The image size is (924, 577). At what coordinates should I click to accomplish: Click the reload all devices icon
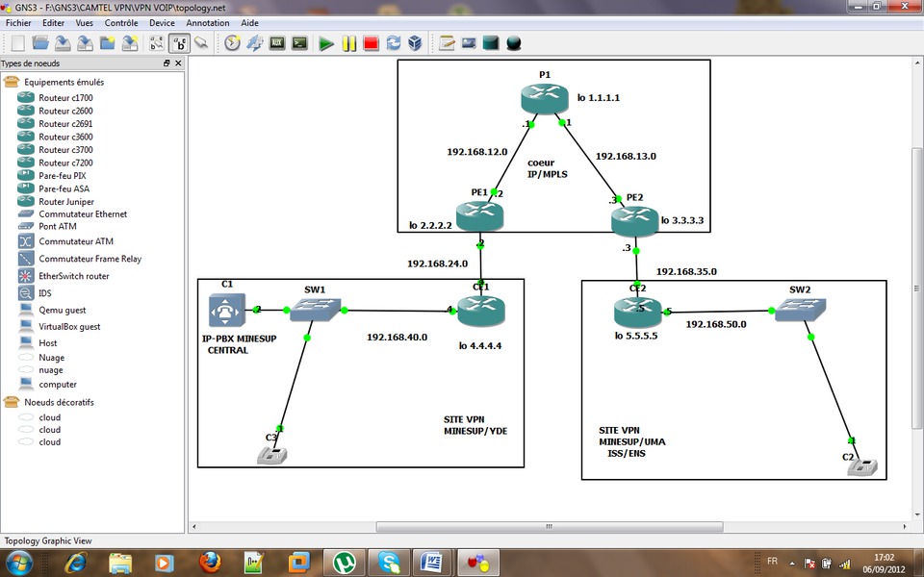[x=393, y=43]
